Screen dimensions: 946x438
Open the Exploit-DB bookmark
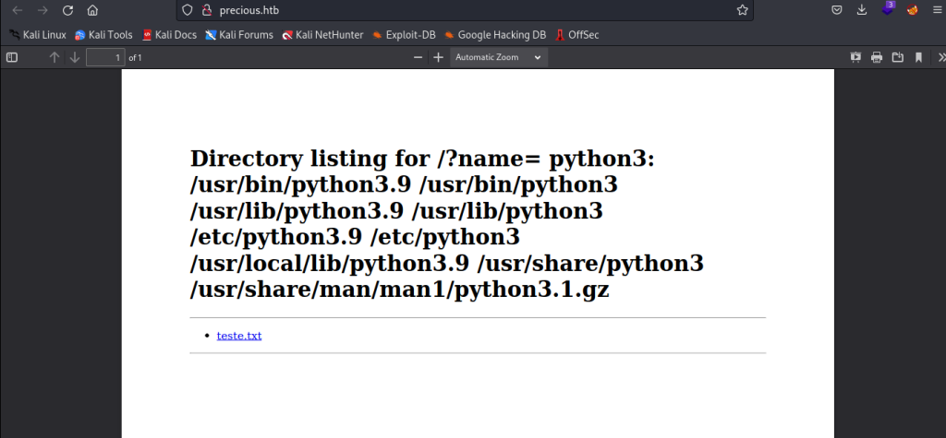[x=403, y=35]
